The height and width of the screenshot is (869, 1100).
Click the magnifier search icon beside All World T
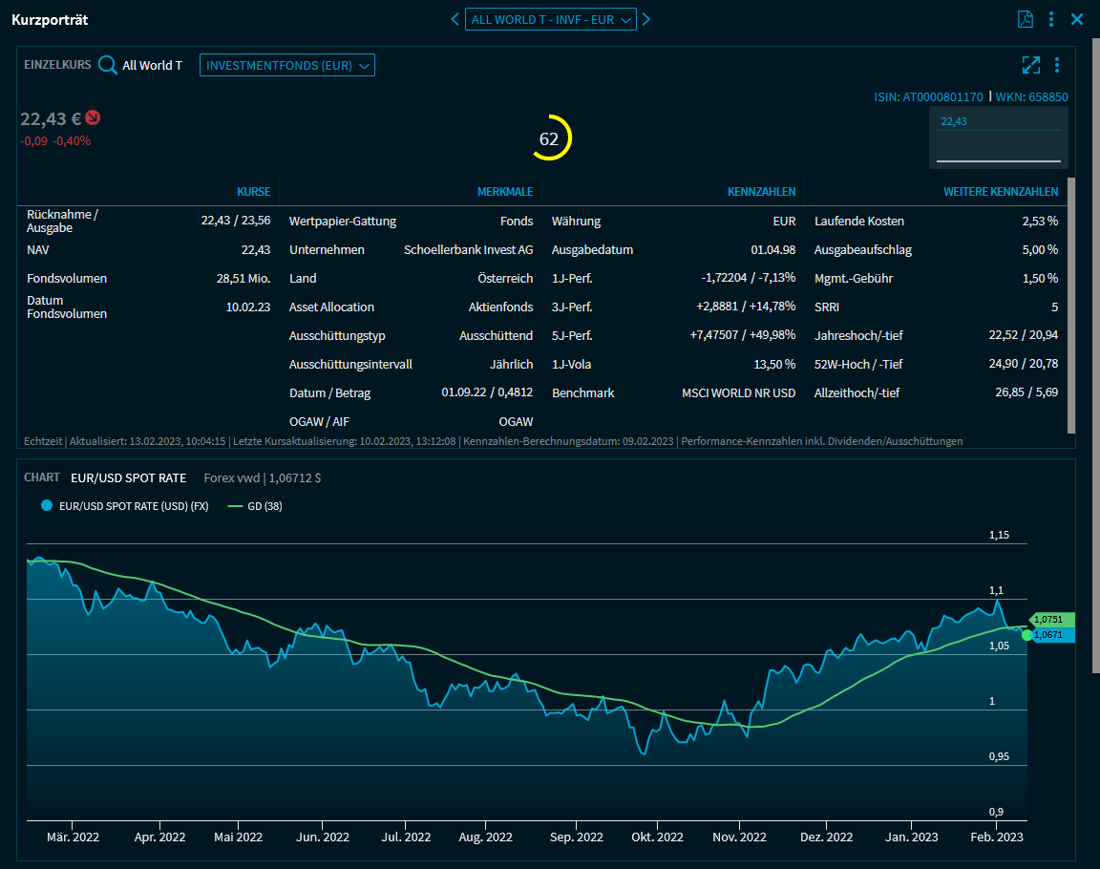click(x=108, y=65)
